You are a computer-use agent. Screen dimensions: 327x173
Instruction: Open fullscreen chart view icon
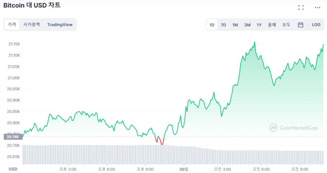pyautogui.click(x=301, y=8)
